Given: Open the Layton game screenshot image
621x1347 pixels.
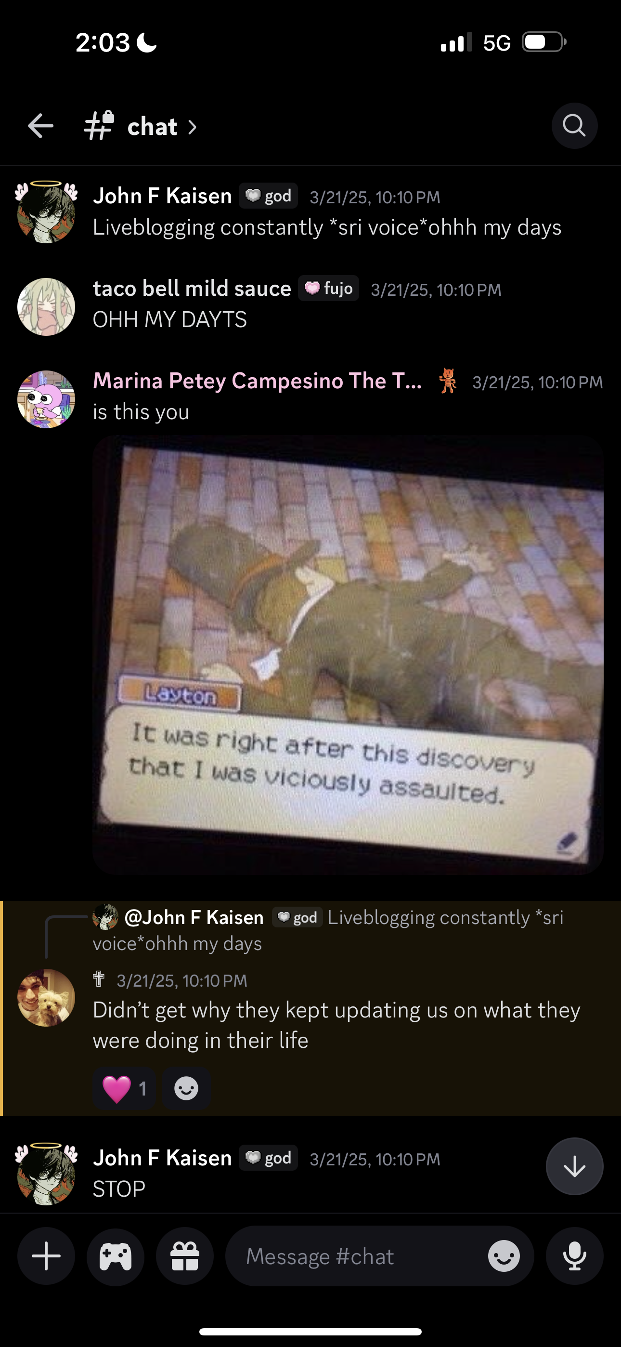Looking at the screenshot, I should click(x=348, y=655).
